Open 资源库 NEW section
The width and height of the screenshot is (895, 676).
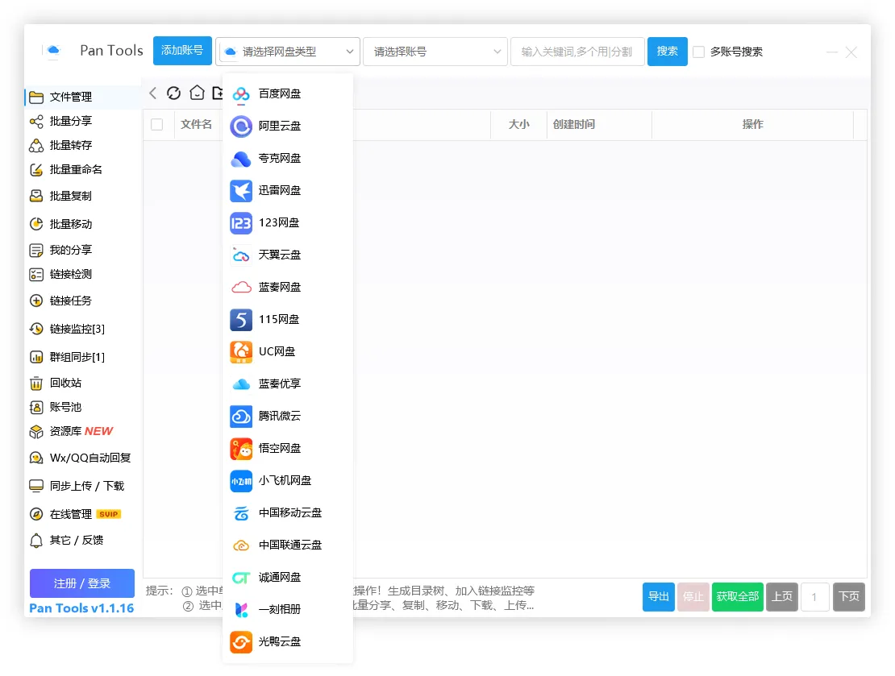(x=83, y=431)
